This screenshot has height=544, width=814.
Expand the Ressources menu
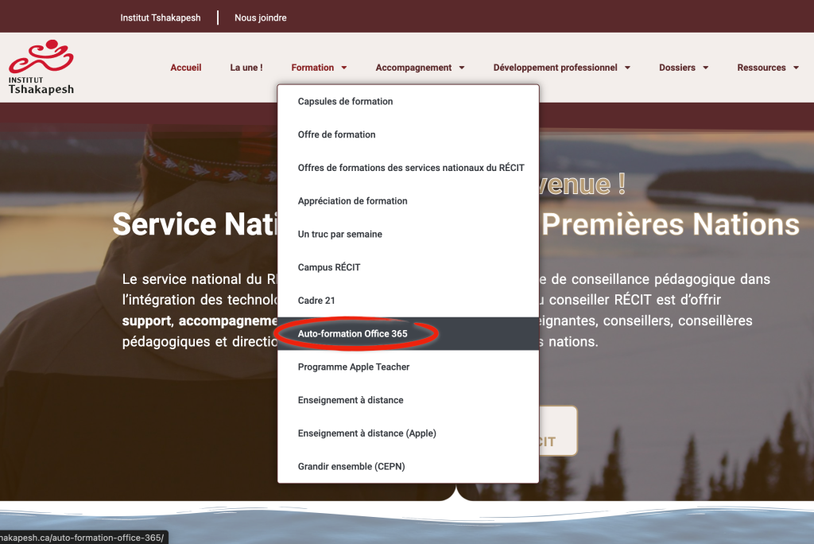pyautogui.click(x=767, y=68)
